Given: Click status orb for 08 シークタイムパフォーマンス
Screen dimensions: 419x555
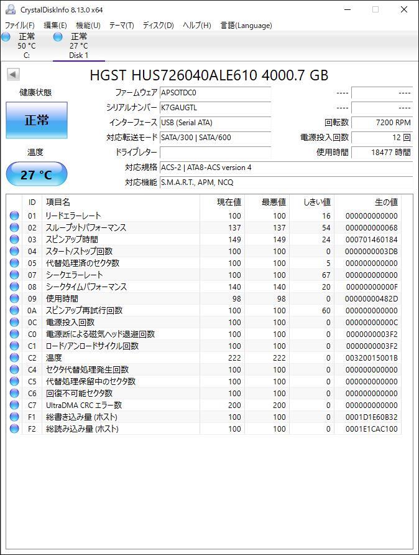Looking at the screenshot, I should [14, 287].
